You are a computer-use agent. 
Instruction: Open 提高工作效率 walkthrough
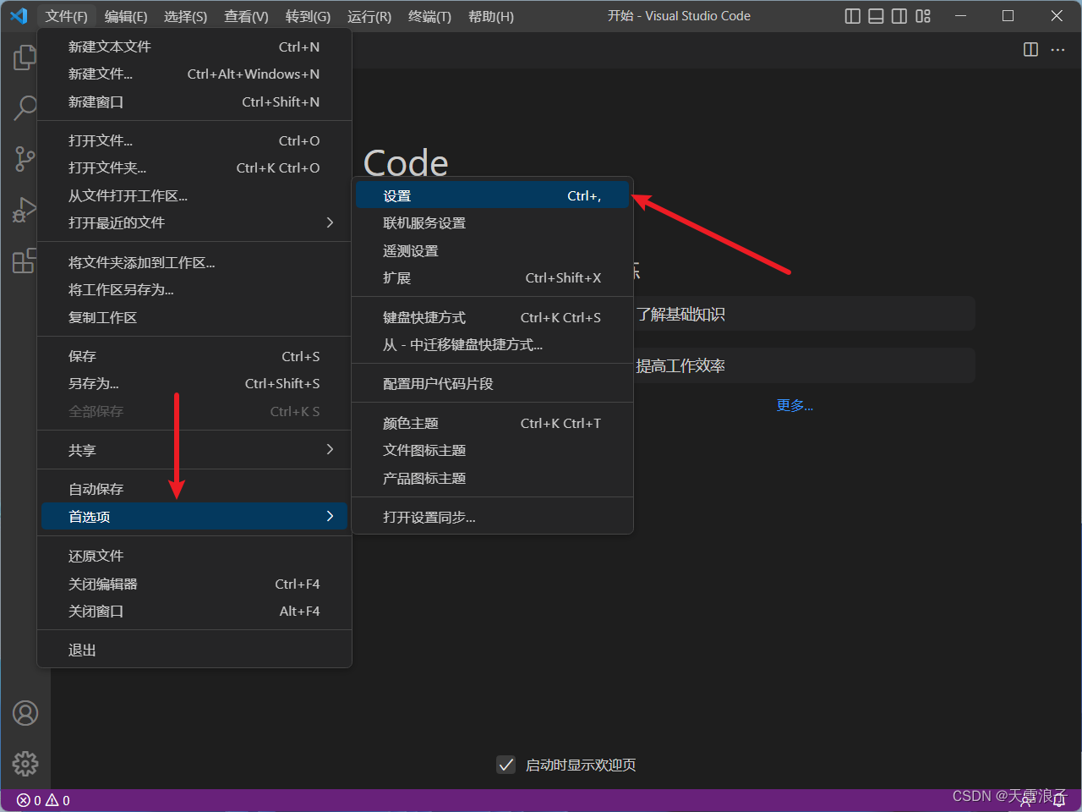[x=803, y=365]
